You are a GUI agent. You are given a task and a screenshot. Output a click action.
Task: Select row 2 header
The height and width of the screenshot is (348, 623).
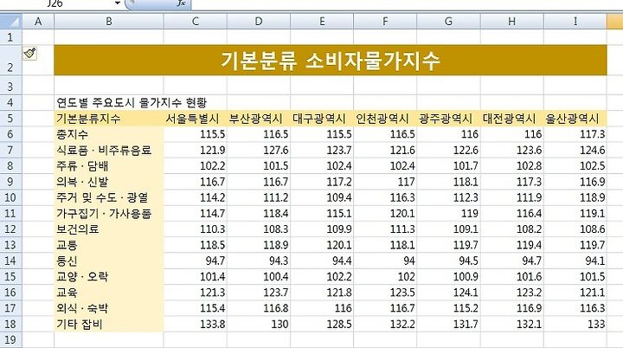(10, 60)
